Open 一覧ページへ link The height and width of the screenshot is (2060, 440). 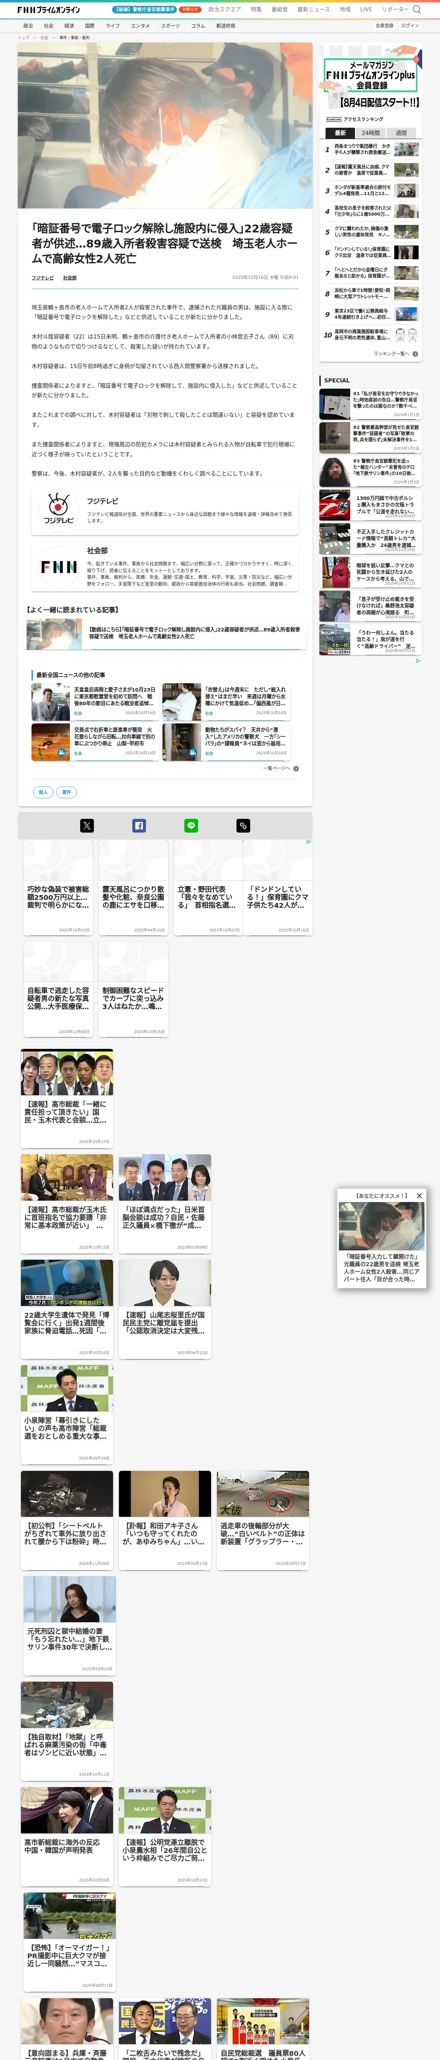tap(276, 768)
